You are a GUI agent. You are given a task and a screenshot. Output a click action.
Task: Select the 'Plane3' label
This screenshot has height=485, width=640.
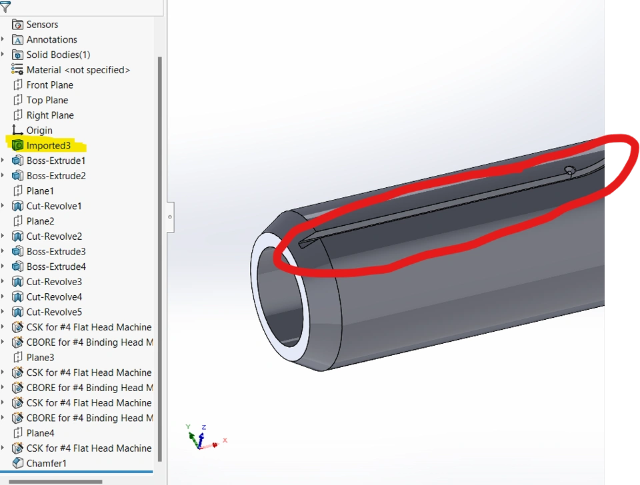[40, 357]
